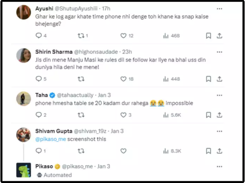Like Ayushi's tweet with 12 likes
245x183 pixels.
click(x=123, y=36)
